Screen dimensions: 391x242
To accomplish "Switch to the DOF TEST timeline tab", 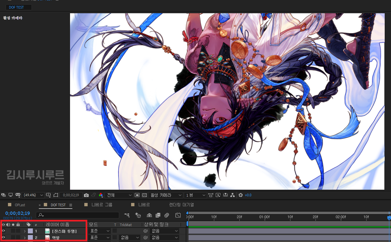I will 58,205.
